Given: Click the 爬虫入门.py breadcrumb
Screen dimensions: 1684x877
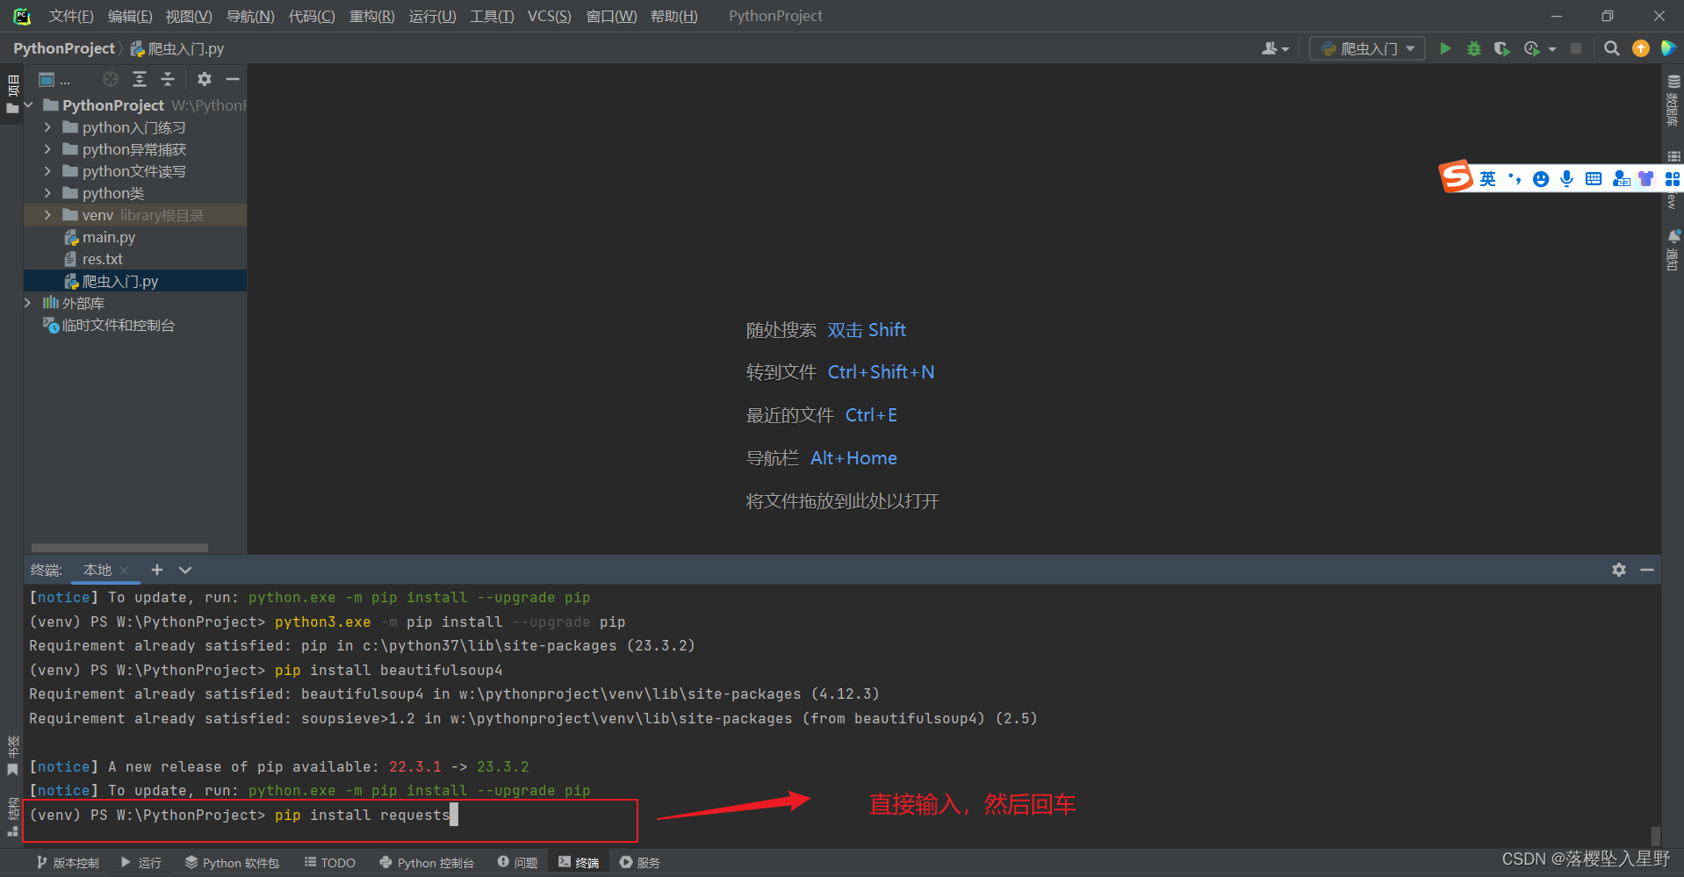Looking at the screenshot, I should tap(177, 48).
